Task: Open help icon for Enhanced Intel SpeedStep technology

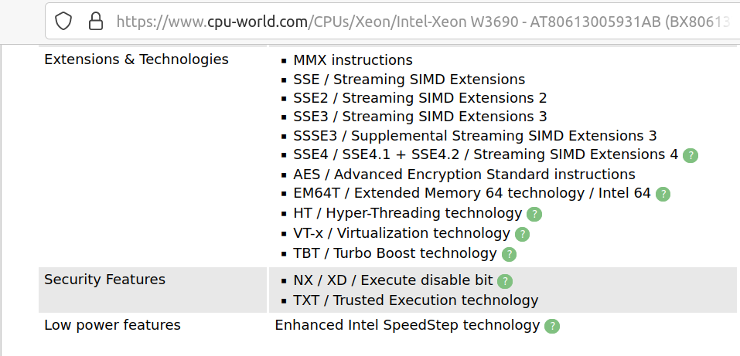Action: point(552,326)
